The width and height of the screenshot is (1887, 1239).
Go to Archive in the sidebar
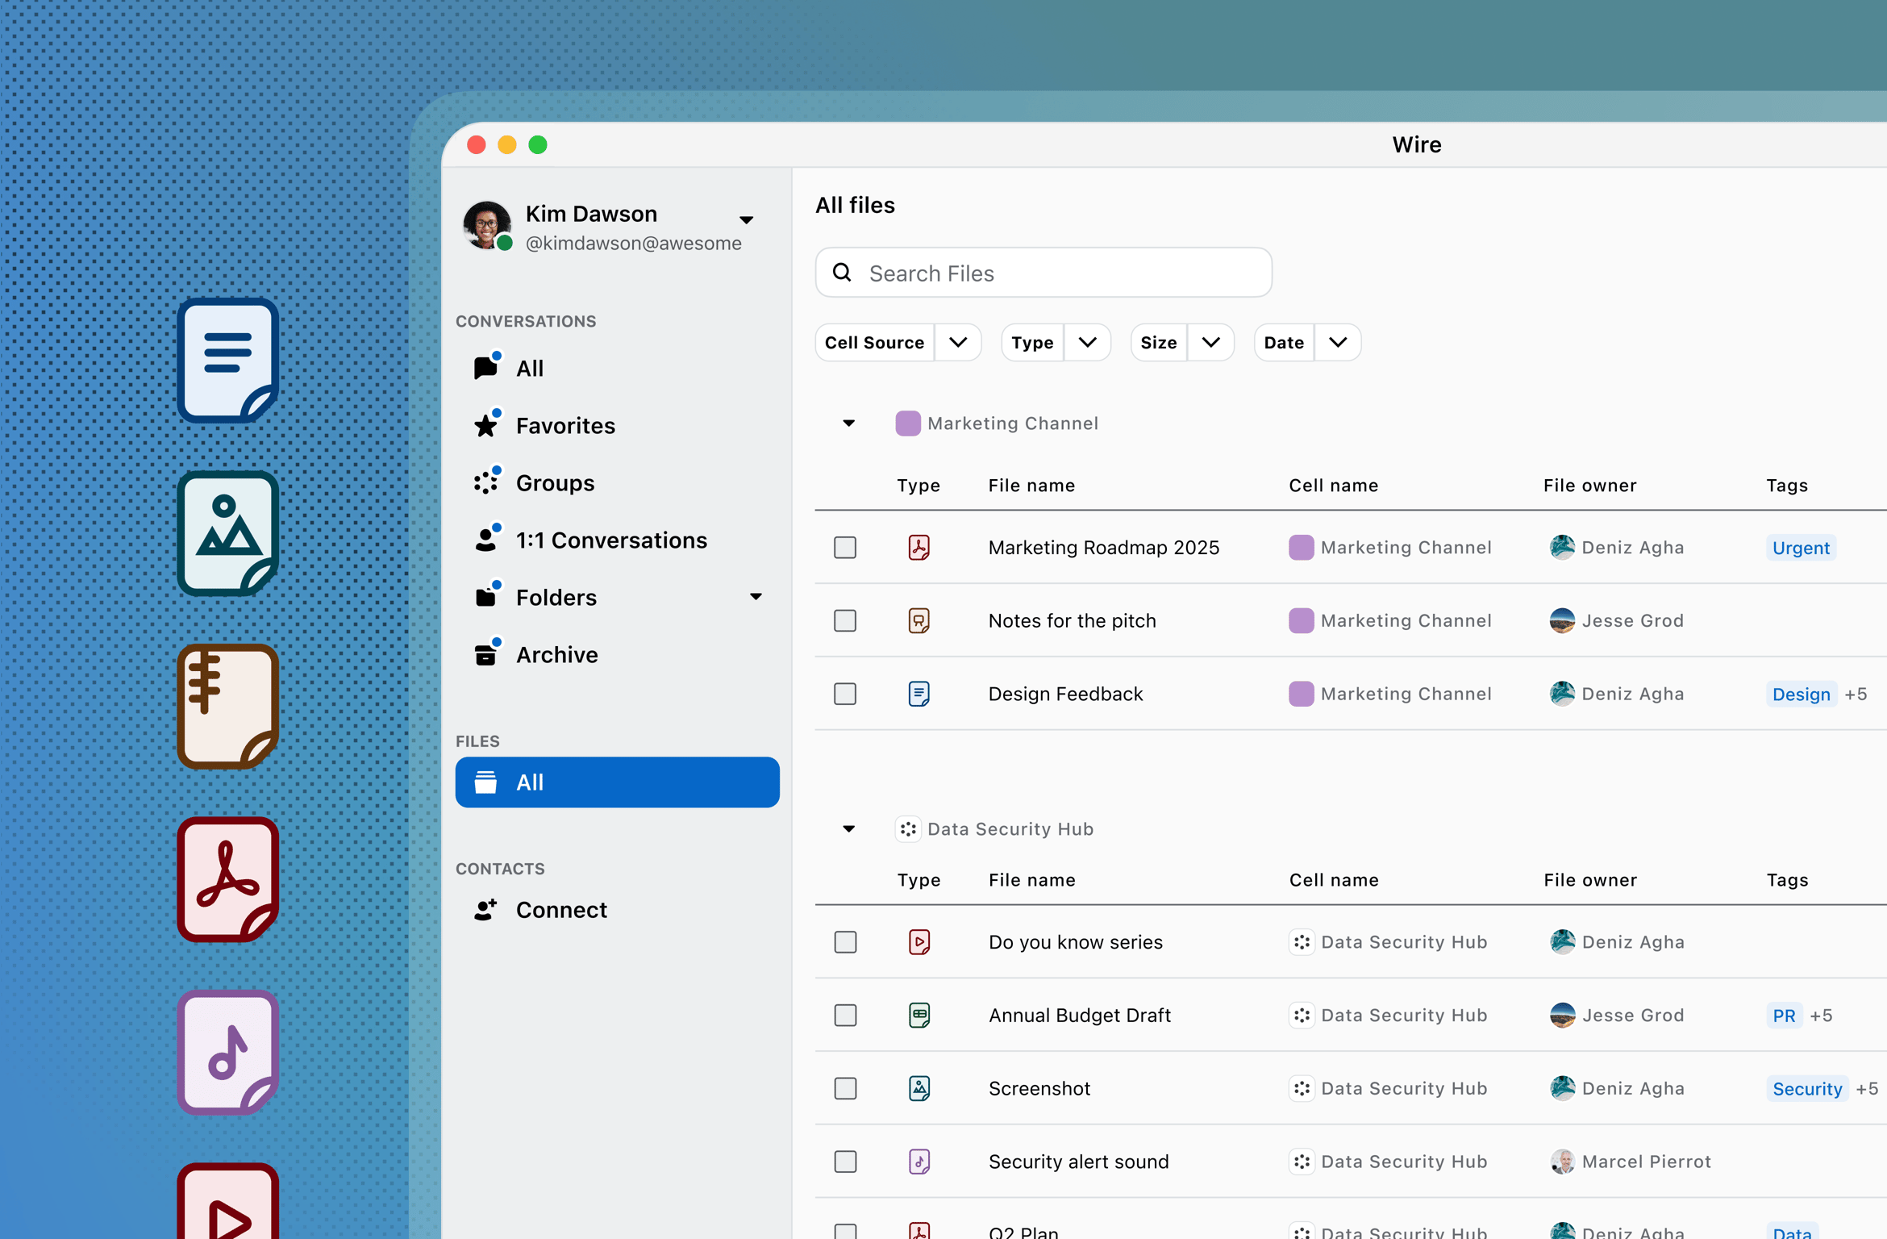point(556,654)
